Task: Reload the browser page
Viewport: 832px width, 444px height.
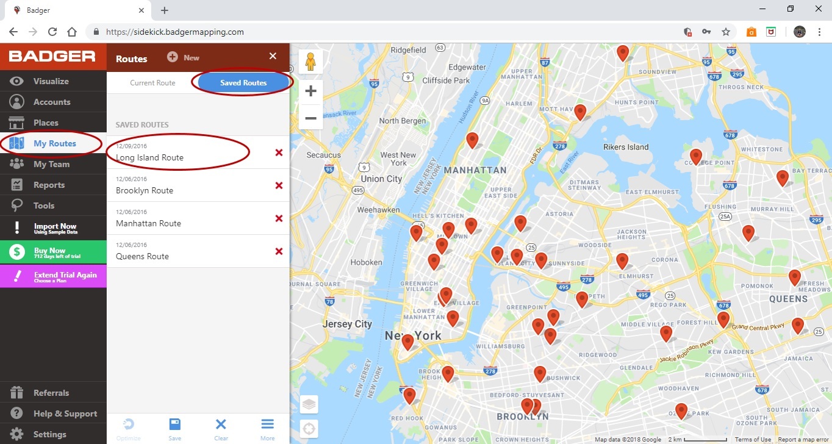Action: (x=52, y=32)
